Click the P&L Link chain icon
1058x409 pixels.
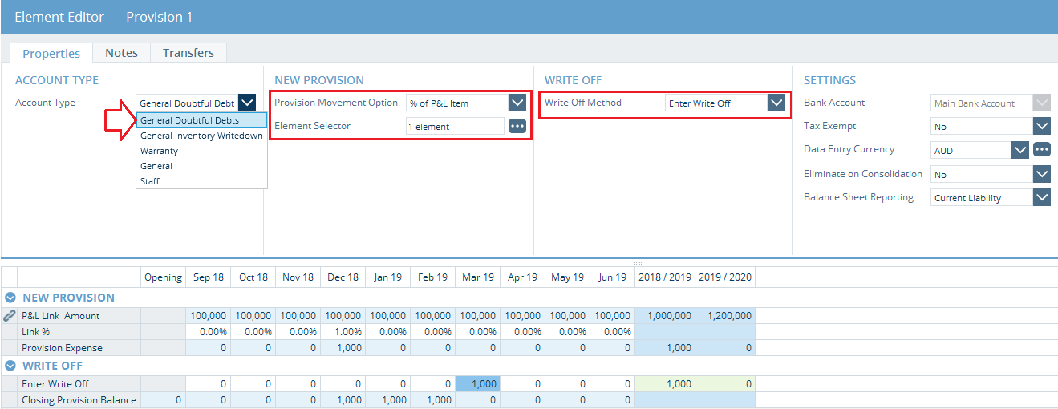pyautogui.click(x=10, y=316)
